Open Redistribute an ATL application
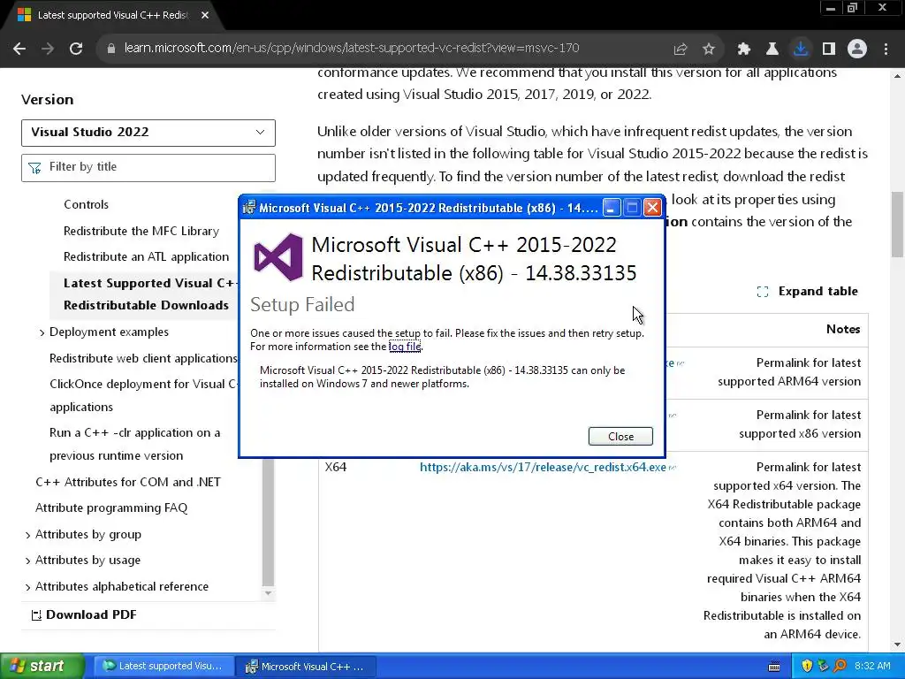The height and width of the screenshot is (679, 905). click(x=146, y=257)
